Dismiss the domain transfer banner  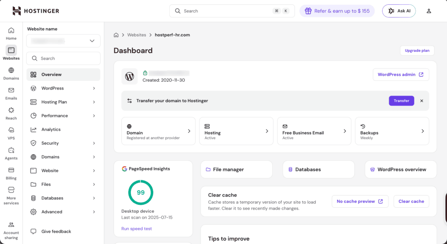tap(422, 101)
